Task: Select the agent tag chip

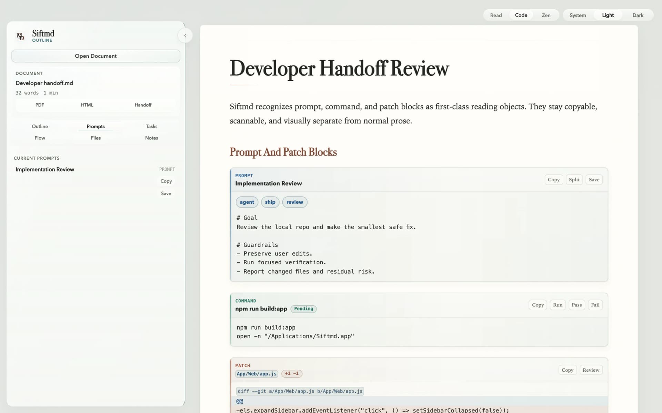Action: point(247,202)
